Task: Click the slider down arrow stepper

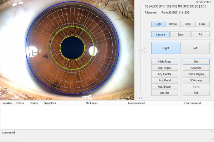Action: pyautogui.click(x=144, y=52)
